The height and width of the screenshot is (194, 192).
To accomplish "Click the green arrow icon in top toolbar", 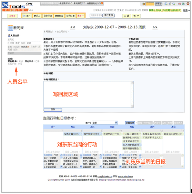I will (183, 4).
